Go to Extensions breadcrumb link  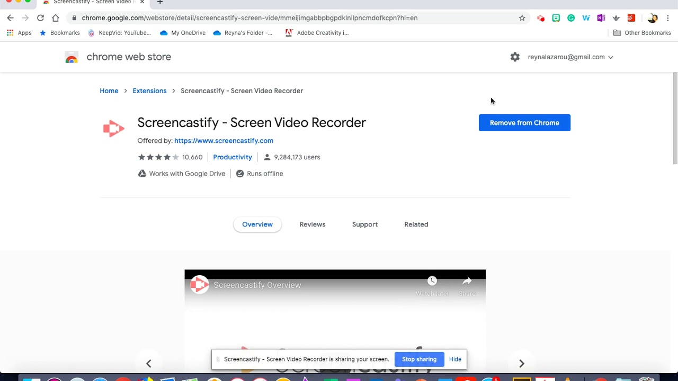pyautogui.click(x=149, y=91)
